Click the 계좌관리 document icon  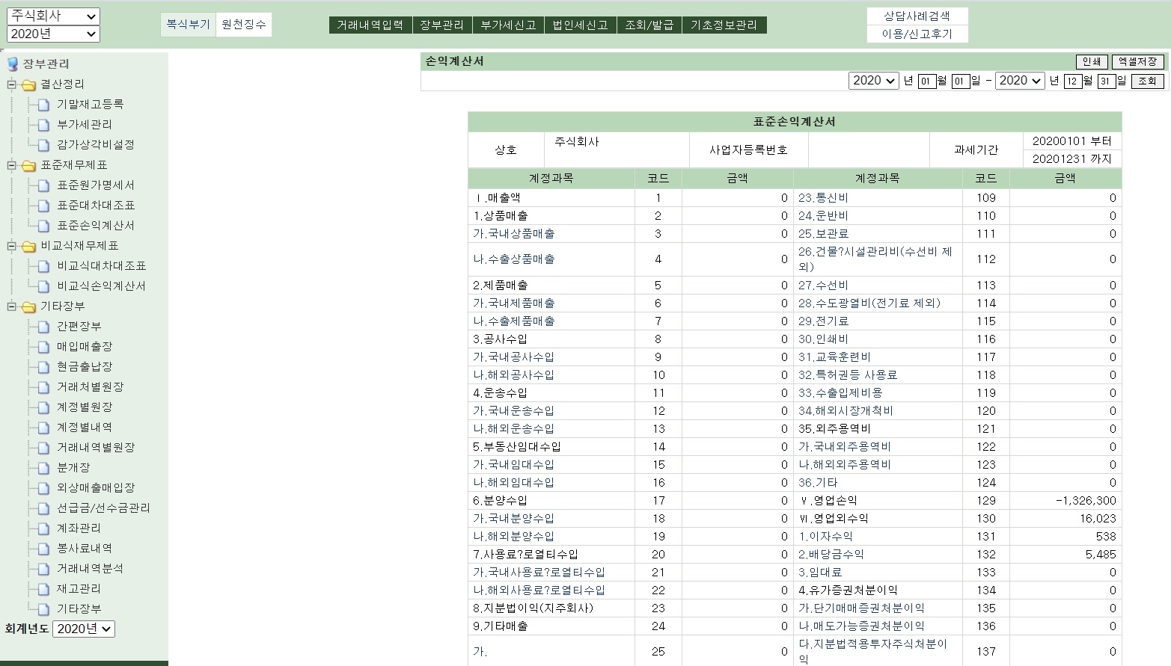43,528
